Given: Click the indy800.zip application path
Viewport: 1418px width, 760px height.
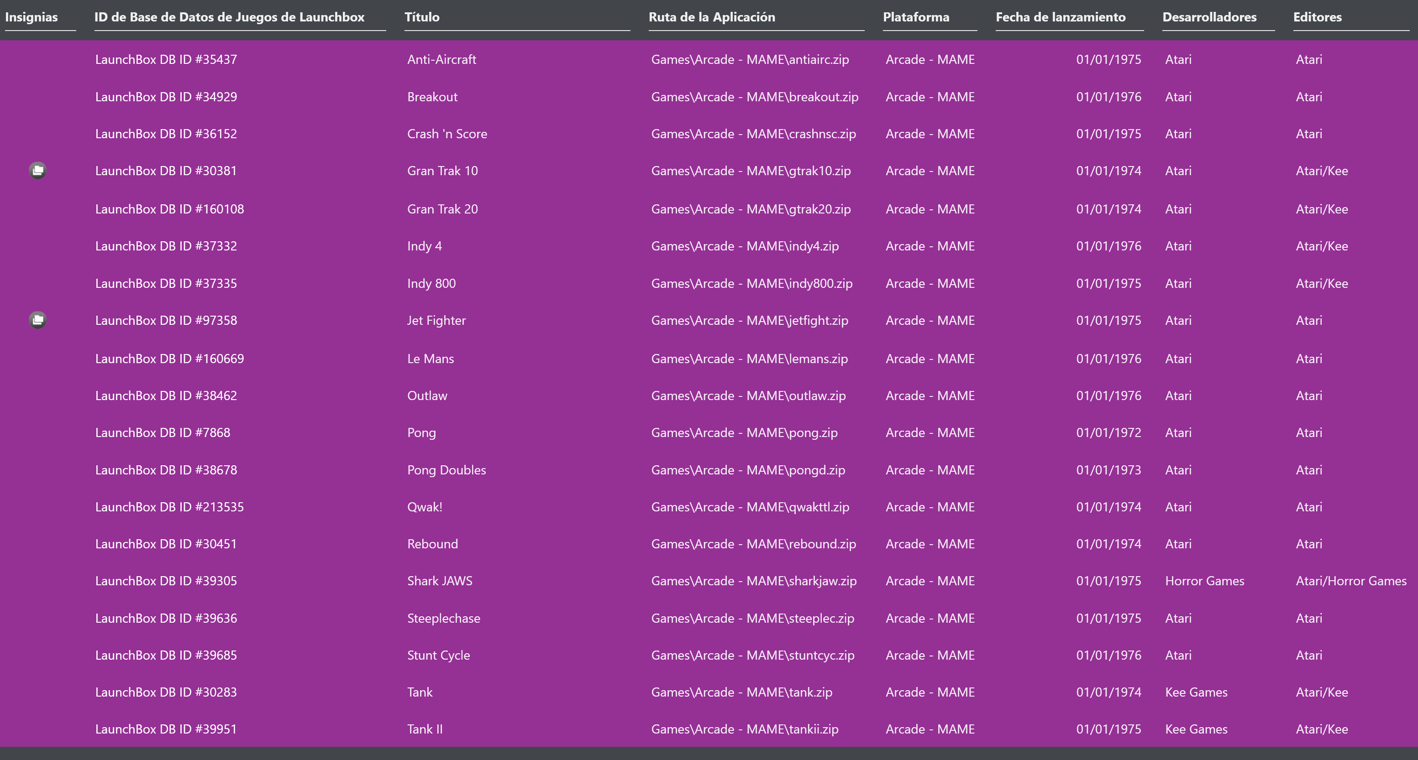Looking at the screenshot, I should [752, 283].
